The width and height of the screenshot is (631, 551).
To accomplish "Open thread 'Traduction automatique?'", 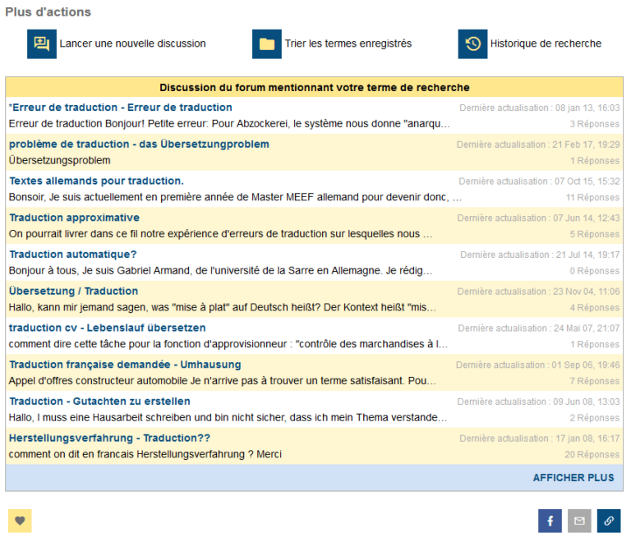I will click(x=73, y=255).
